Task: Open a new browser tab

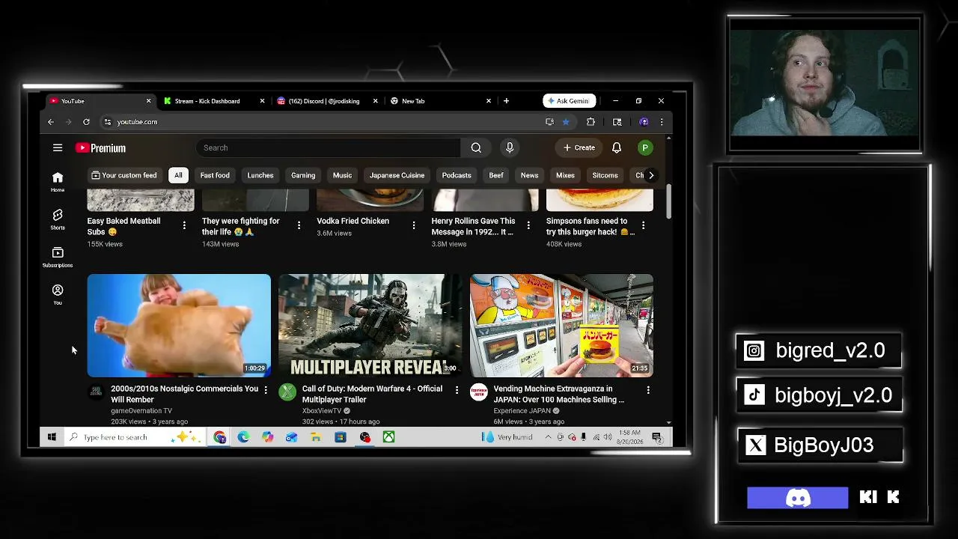Action: 506,101
